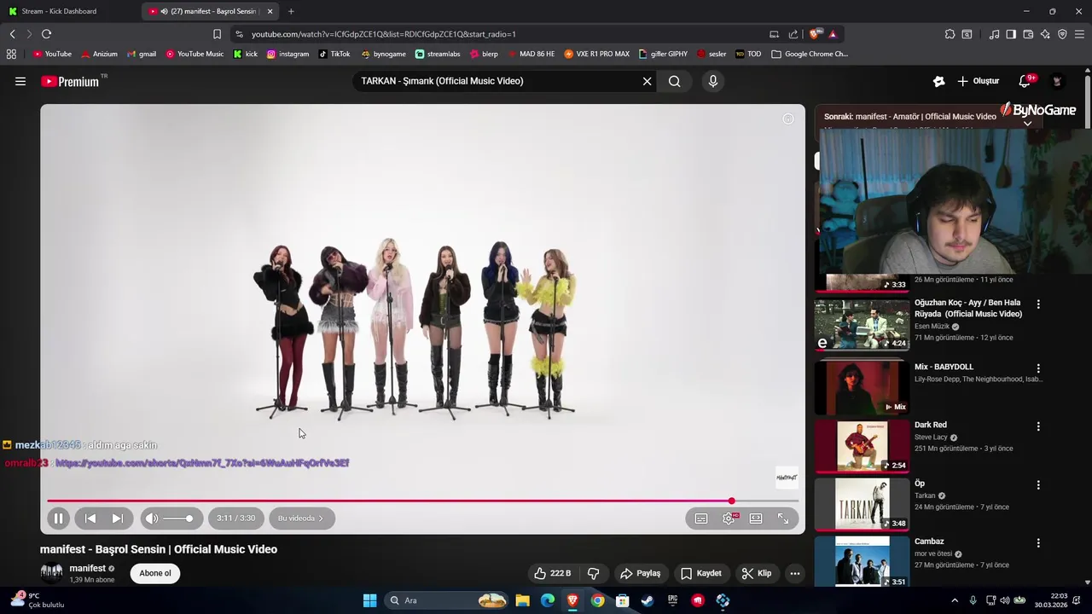Pause the video with the pause button
This screenshot has width=1092, height=614.
(58, 518)
